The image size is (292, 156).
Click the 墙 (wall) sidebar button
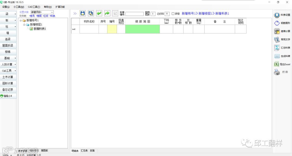pos(8,33)
